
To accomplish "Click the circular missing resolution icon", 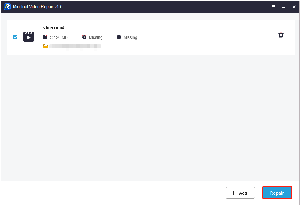I will (119, 37).
